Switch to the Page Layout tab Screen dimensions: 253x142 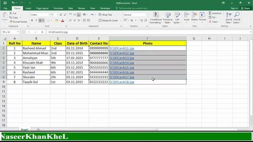pos(42,8)
